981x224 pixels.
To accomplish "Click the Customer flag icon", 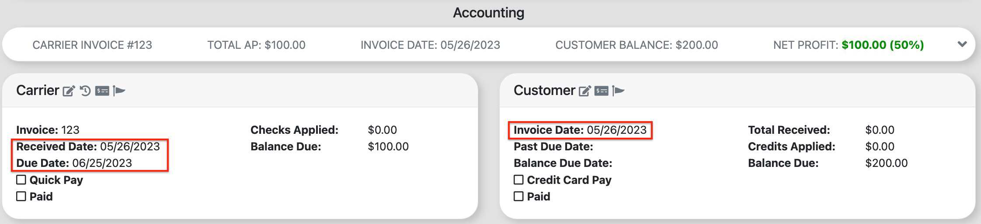I will tap(618, 91).
